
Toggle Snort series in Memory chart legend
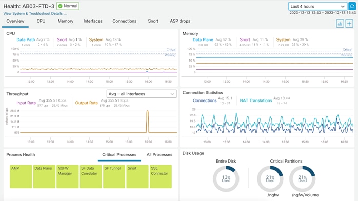tap(245, 39)
